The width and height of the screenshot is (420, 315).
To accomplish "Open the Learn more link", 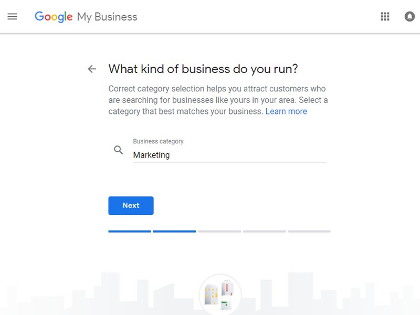I will [x=286, y=111].
